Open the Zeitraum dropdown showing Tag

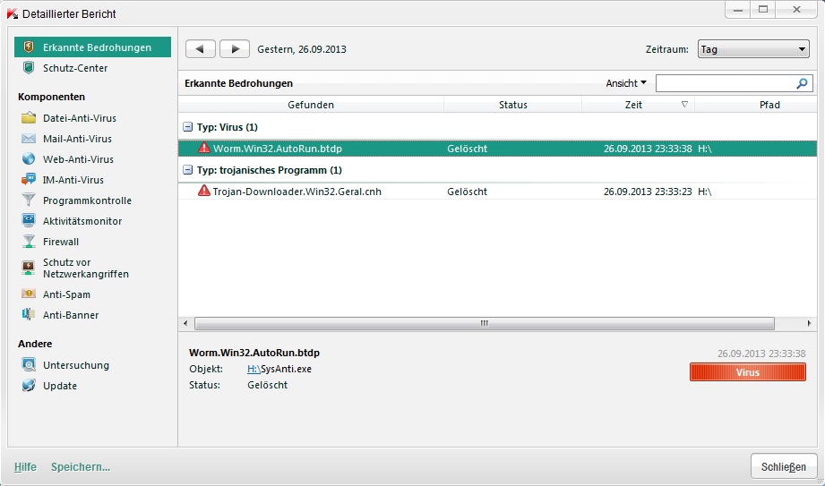[x=753, y=49]
